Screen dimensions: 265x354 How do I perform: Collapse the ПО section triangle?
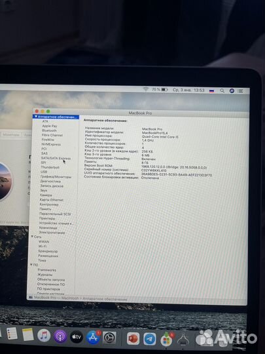31,265
